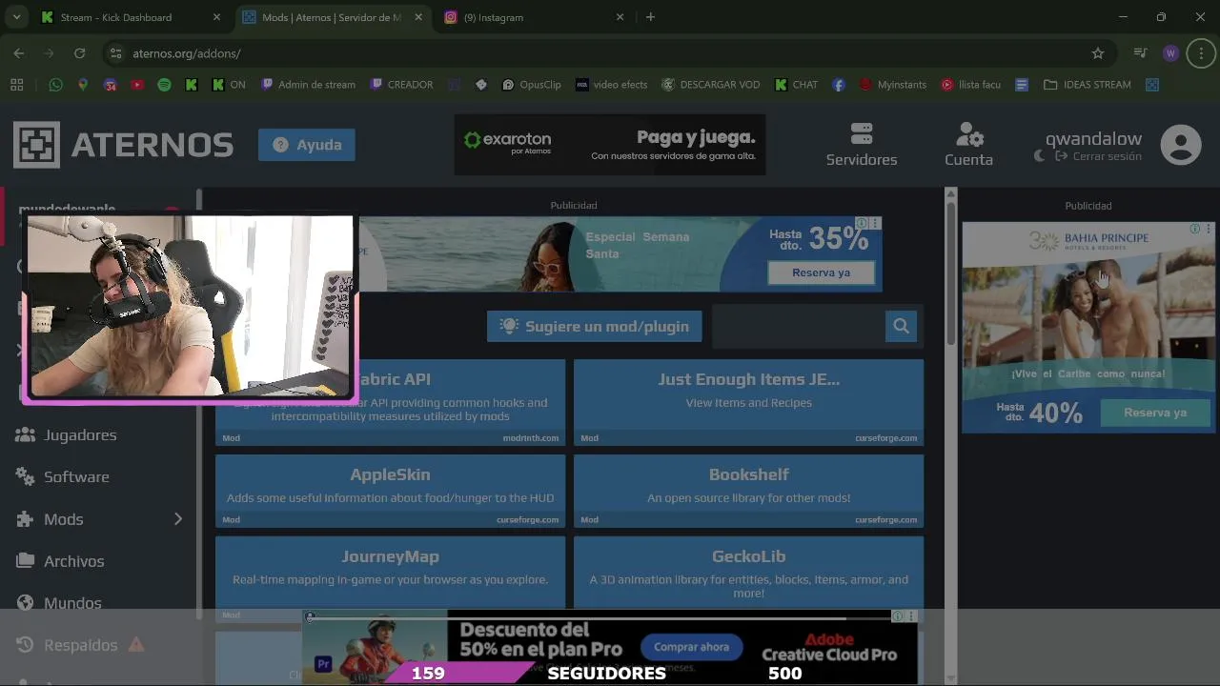Click Cerrar sesión to log out
This screenshot has height=686, width=1220.
pyautogui.click(x=1097, y=156)
